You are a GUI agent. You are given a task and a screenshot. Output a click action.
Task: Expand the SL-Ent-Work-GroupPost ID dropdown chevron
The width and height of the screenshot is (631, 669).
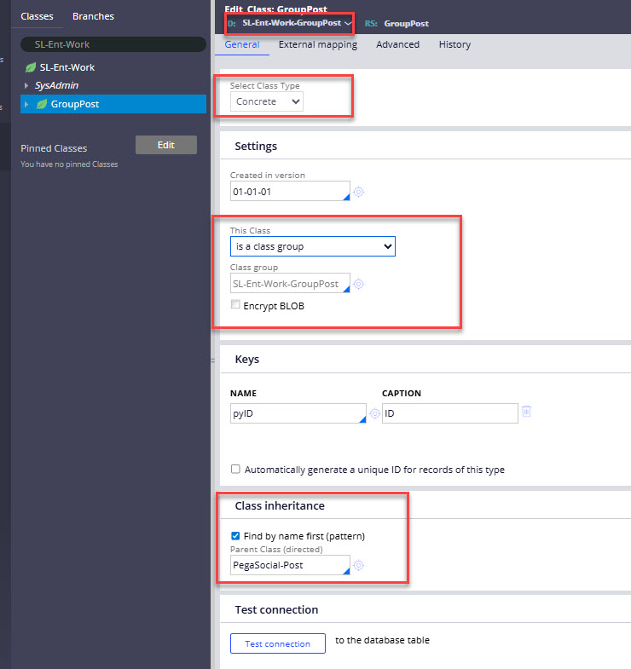point(348,23)
